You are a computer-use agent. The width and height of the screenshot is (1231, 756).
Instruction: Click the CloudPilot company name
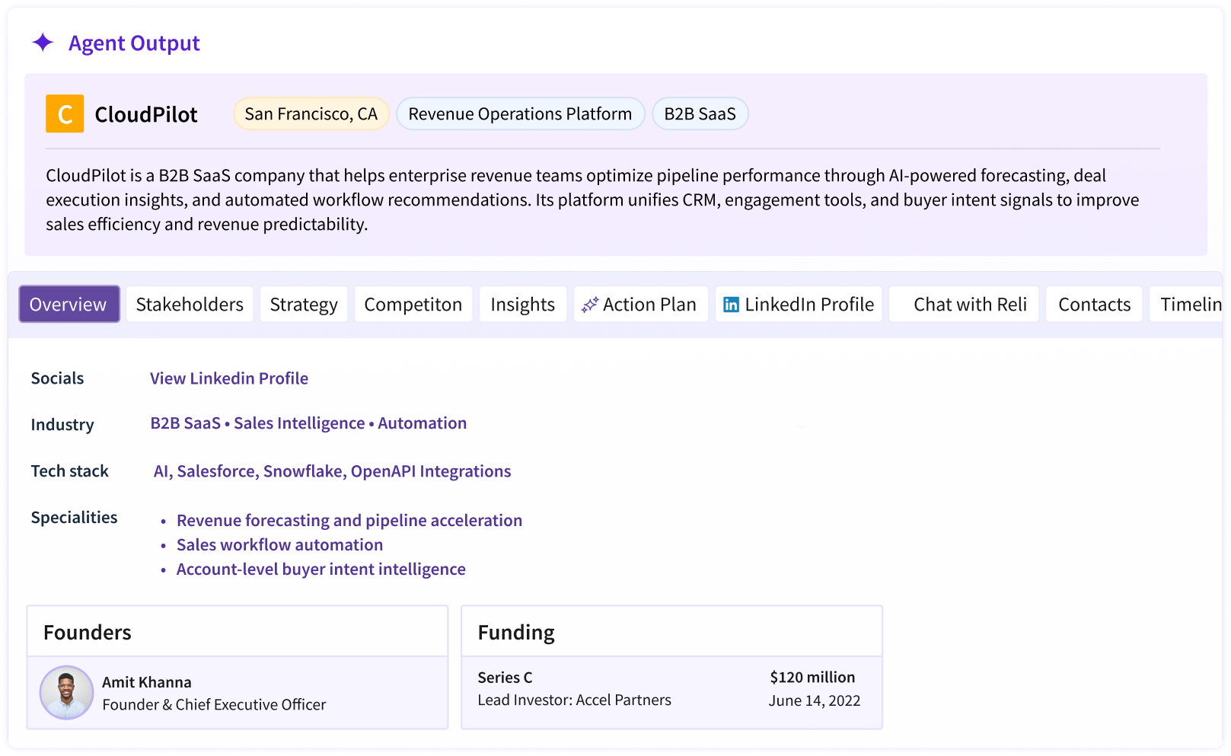click(146, 115)
